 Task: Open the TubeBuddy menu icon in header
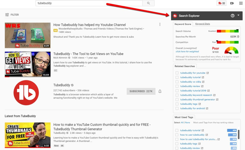click(x=221, y=3)
